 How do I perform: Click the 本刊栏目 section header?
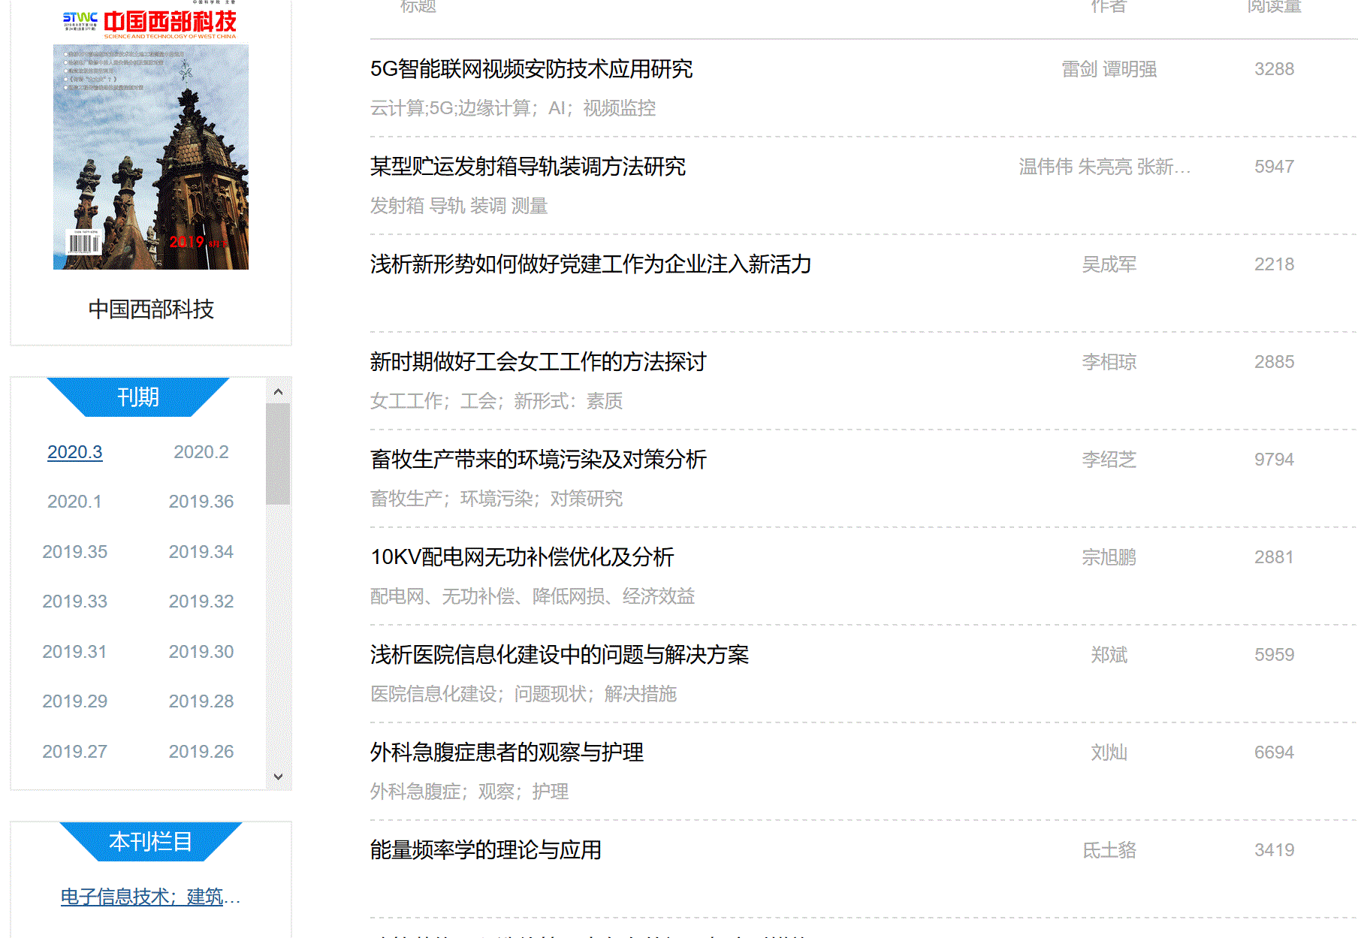pyautogui.click(x=150, y=841)
